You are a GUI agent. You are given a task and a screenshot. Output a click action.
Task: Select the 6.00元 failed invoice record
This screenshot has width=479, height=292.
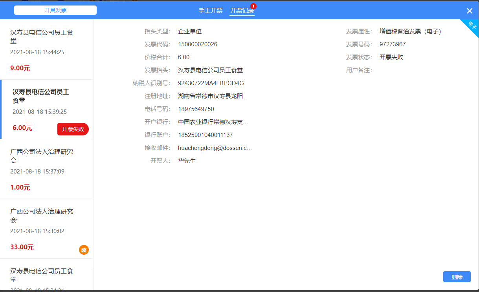[46, 109]
